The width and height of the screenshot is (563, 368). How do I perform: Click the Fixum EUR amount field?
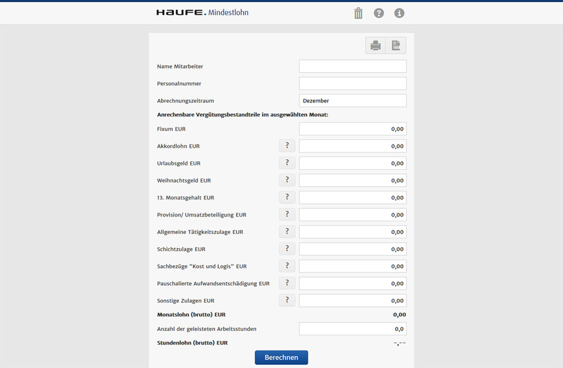(352, 129)
